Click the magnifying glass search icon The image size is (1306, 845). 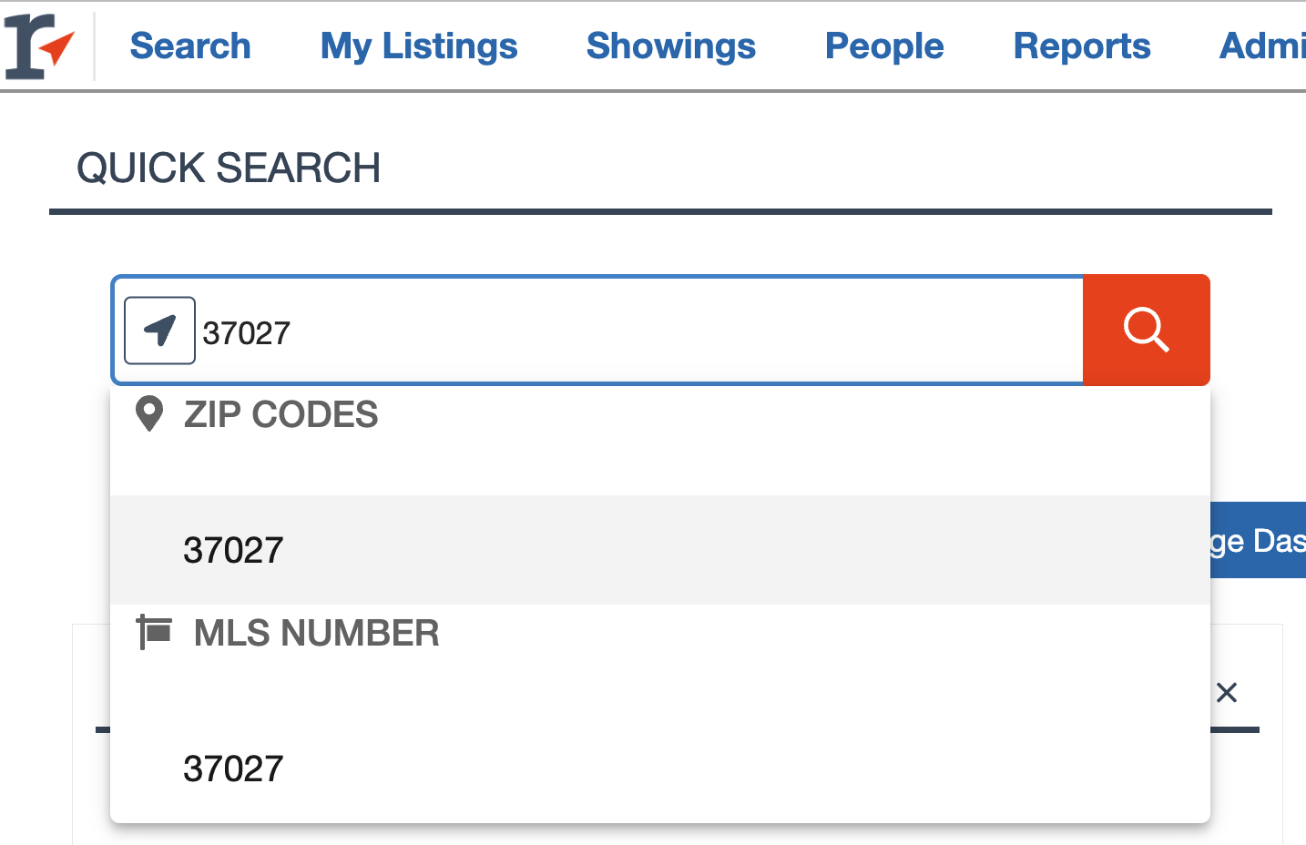pyautogui.click(x=1146, y=331)
